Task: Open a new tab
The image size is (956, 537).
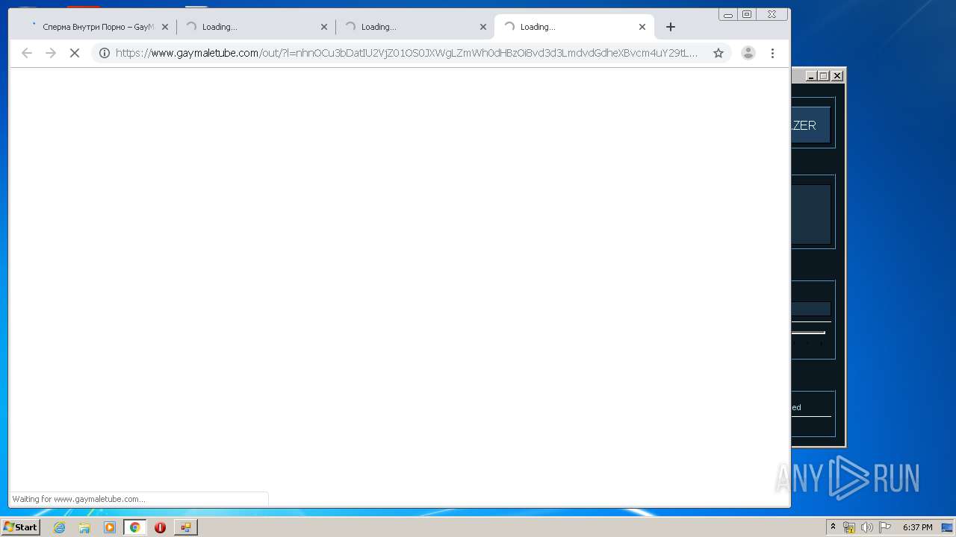Action: (x=671, y=27)
